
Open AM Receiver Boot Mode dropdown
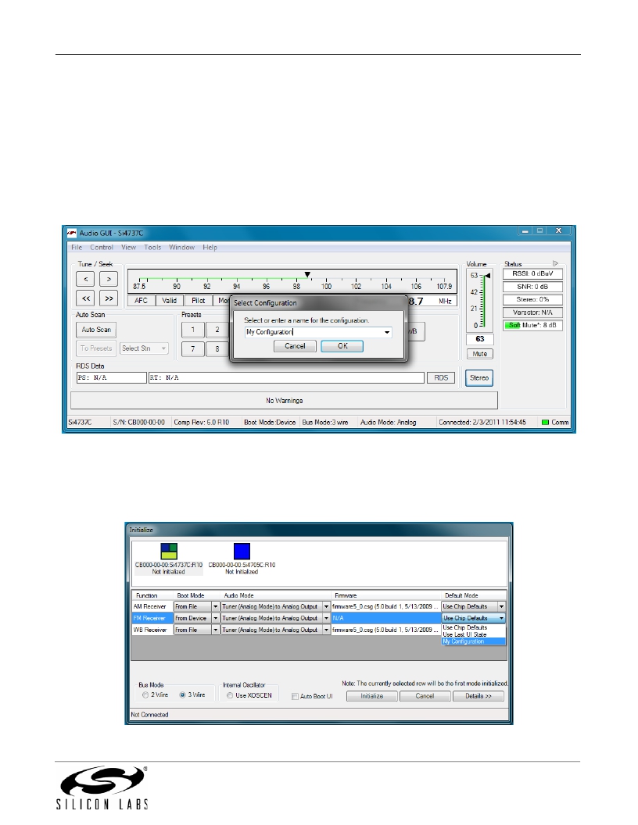pos(215,607)
